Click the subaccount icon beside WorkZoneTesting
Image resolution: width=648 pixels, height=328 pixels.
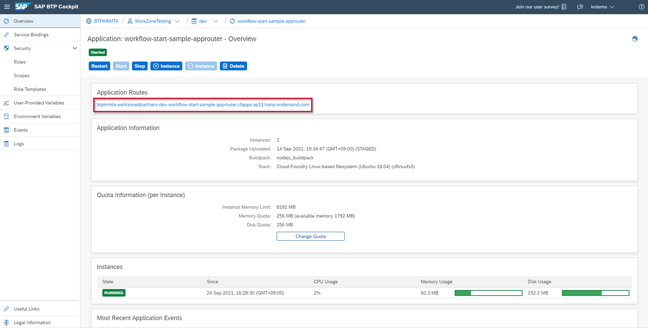[x=130, y=21]
